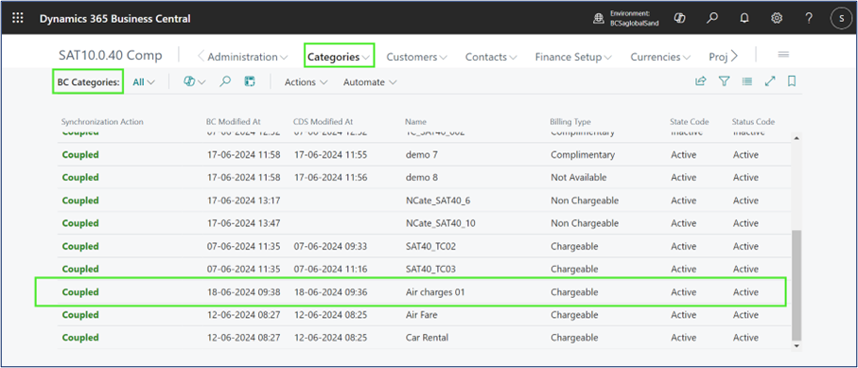
Task: Click the partially visible Proj menu item
Action: click(x=718, y=57)
